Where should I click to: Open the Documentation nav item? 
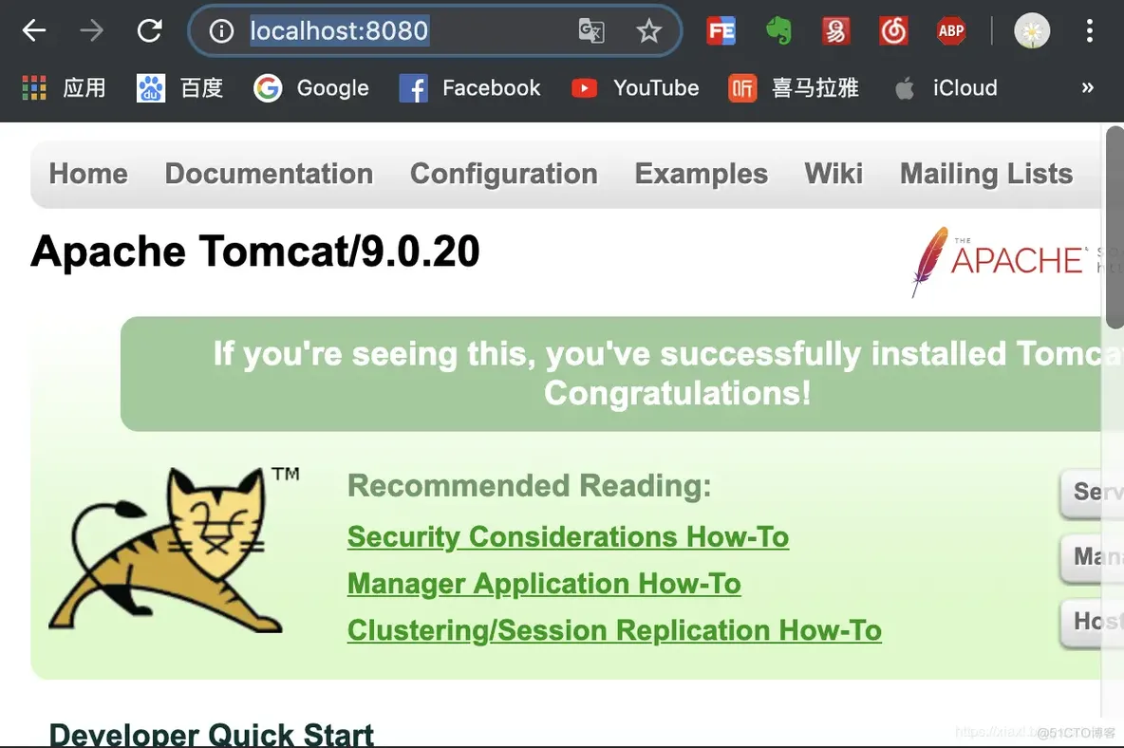click(269, 174)
